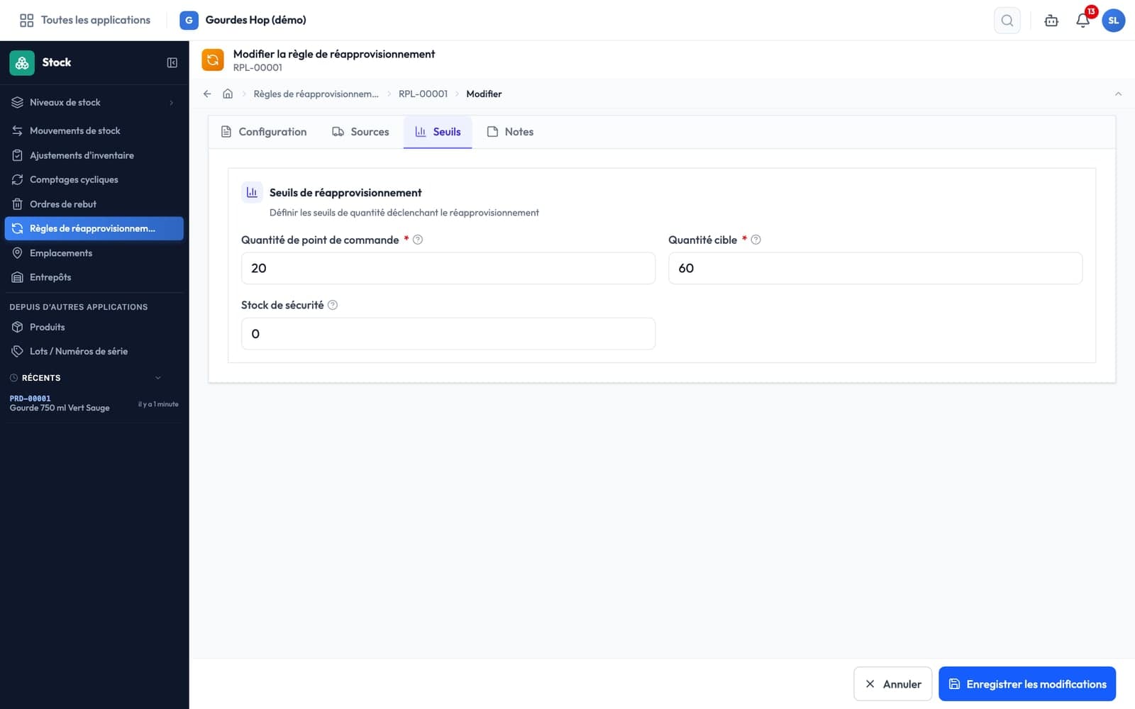Click the Stock de sécurité input field

click(x=448, y=333)
